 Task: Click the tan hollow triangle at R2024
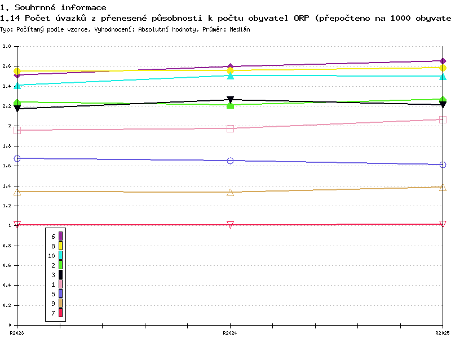click(x=230, y=193)
